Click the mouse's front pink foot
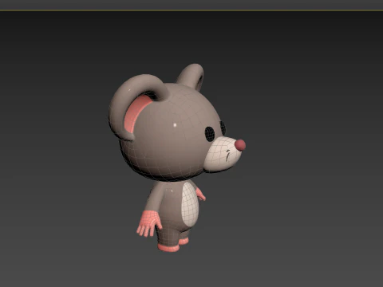This screenshot has height=287, width=383. tap(168, 247)
